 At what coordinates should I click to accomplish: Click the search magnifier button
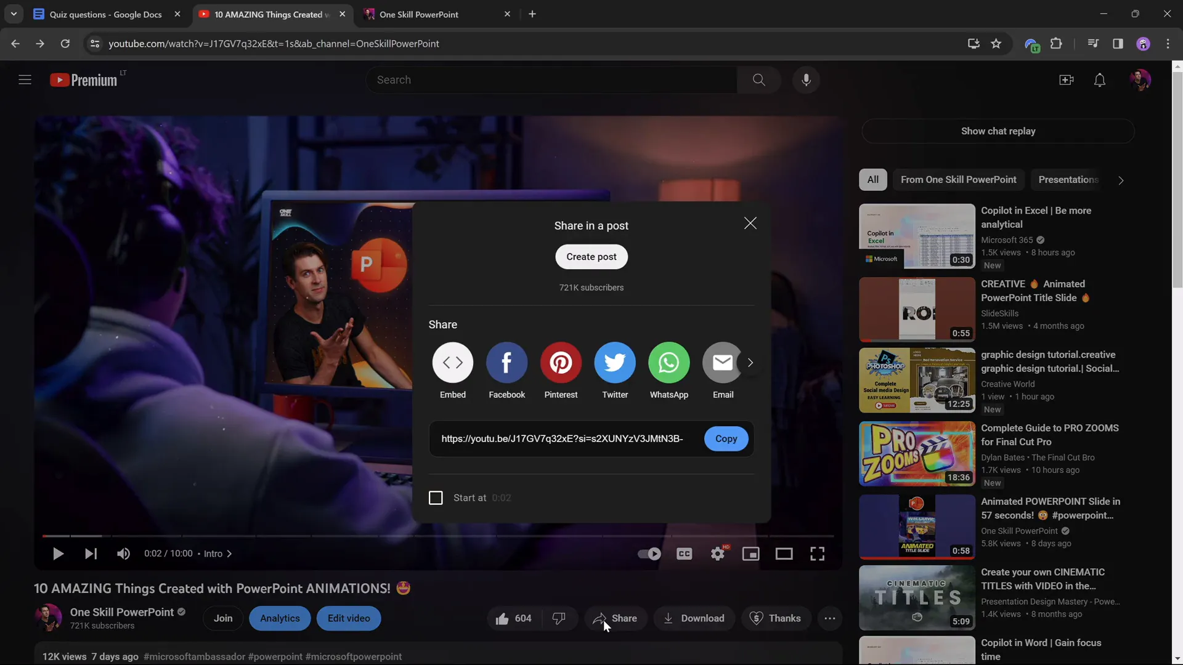click(758, 80)
